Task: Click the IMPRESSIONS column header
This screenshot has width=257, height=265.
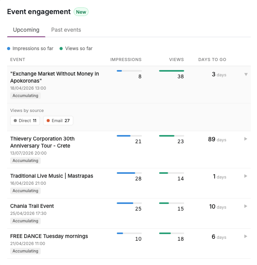Action: click(x=126, y=59)
